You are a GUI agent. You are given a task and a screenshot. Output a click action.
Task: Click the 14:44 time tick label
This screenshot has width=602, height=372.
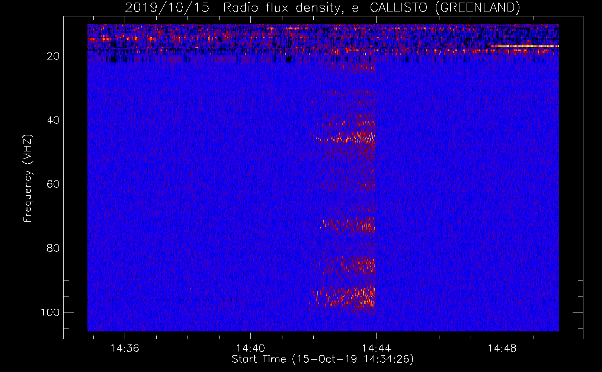pos(376,349)
